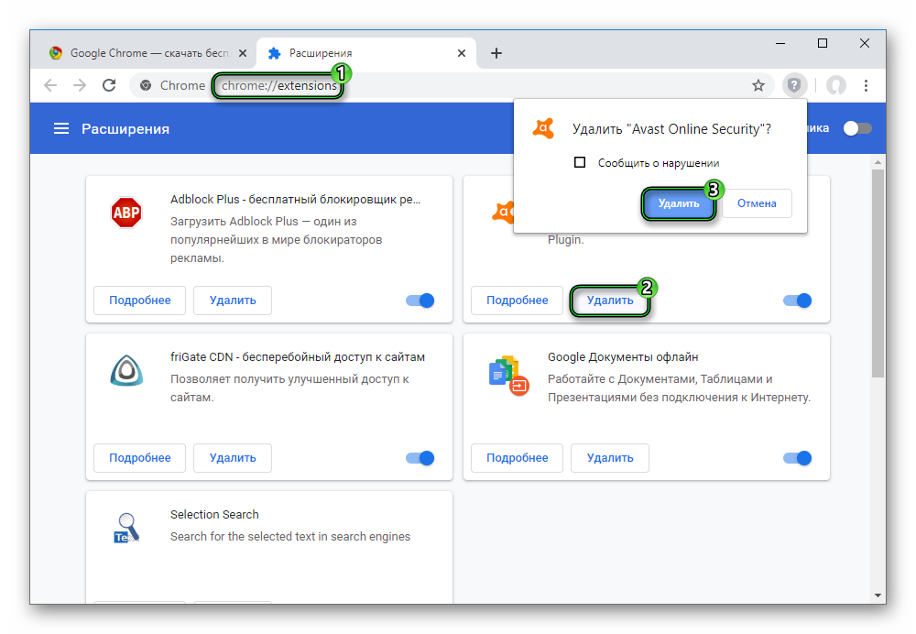The height and width of the screenshot is (634, 916).
Task: Disable the Google Документы офлайн toggle
Action: click(x=798, y=458)
